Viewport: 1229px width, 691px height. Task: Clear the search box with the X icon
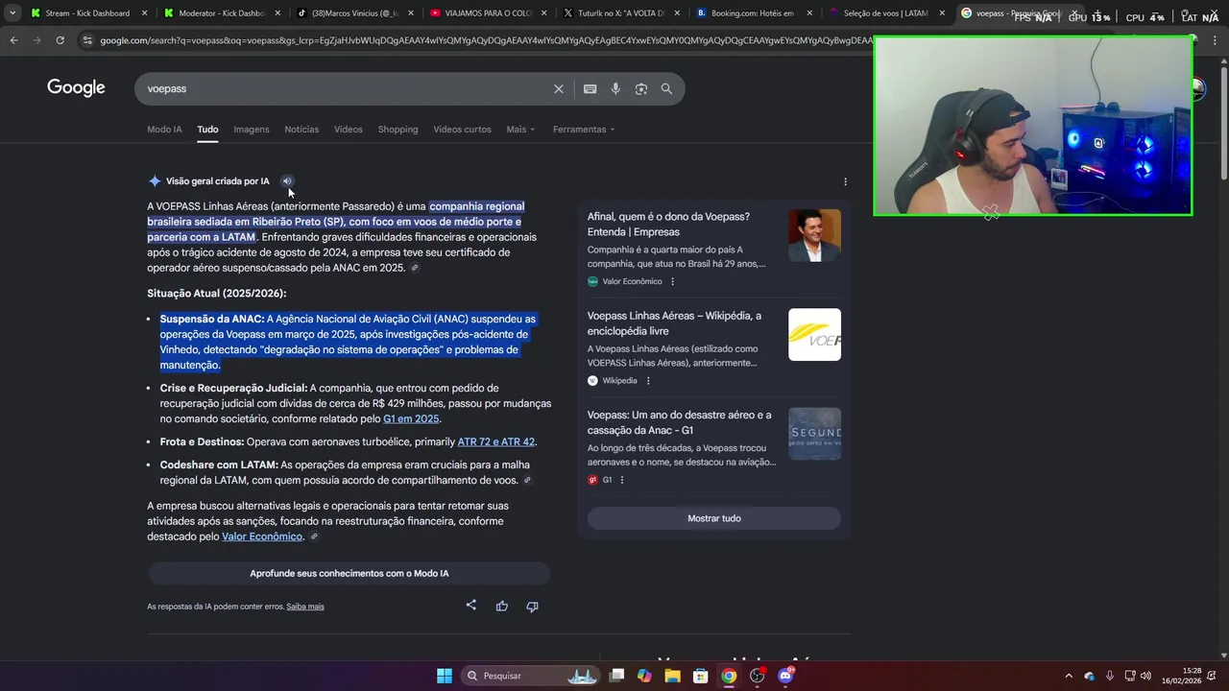click(x=559, y=88)
